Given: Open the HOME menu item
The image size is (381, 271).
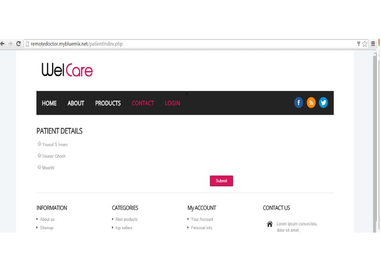Looking at the screenshot, I should pyautogui.click(x=49, y=103).
